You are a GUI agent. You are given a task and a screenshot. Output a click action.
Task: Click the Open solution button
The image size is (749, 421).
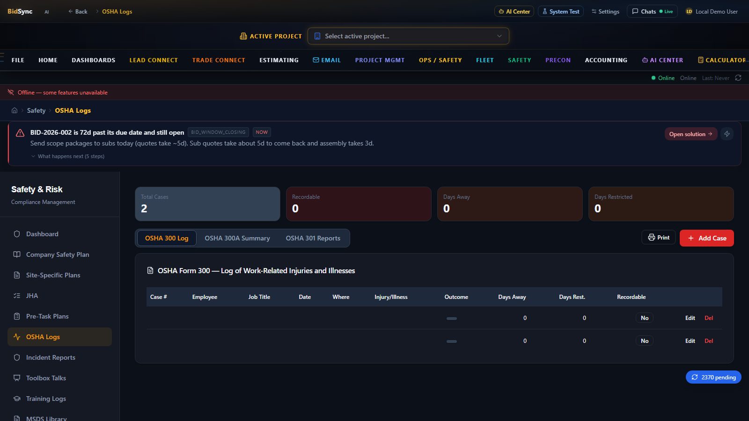point(691,134)
